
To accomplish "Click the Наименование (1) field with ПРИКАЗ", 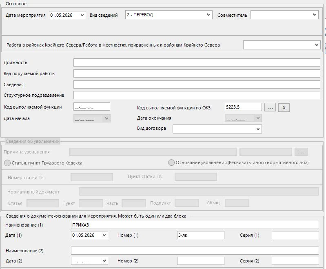I will (195, 225).
